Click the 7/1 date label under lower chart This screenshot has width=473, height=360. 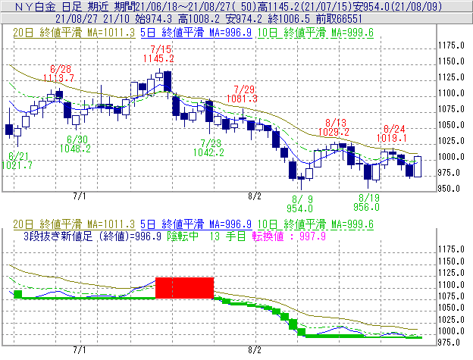tap(80, 350)
